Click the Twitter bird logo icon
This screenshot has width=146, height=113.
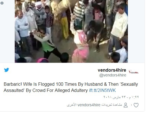click(7, 70)
